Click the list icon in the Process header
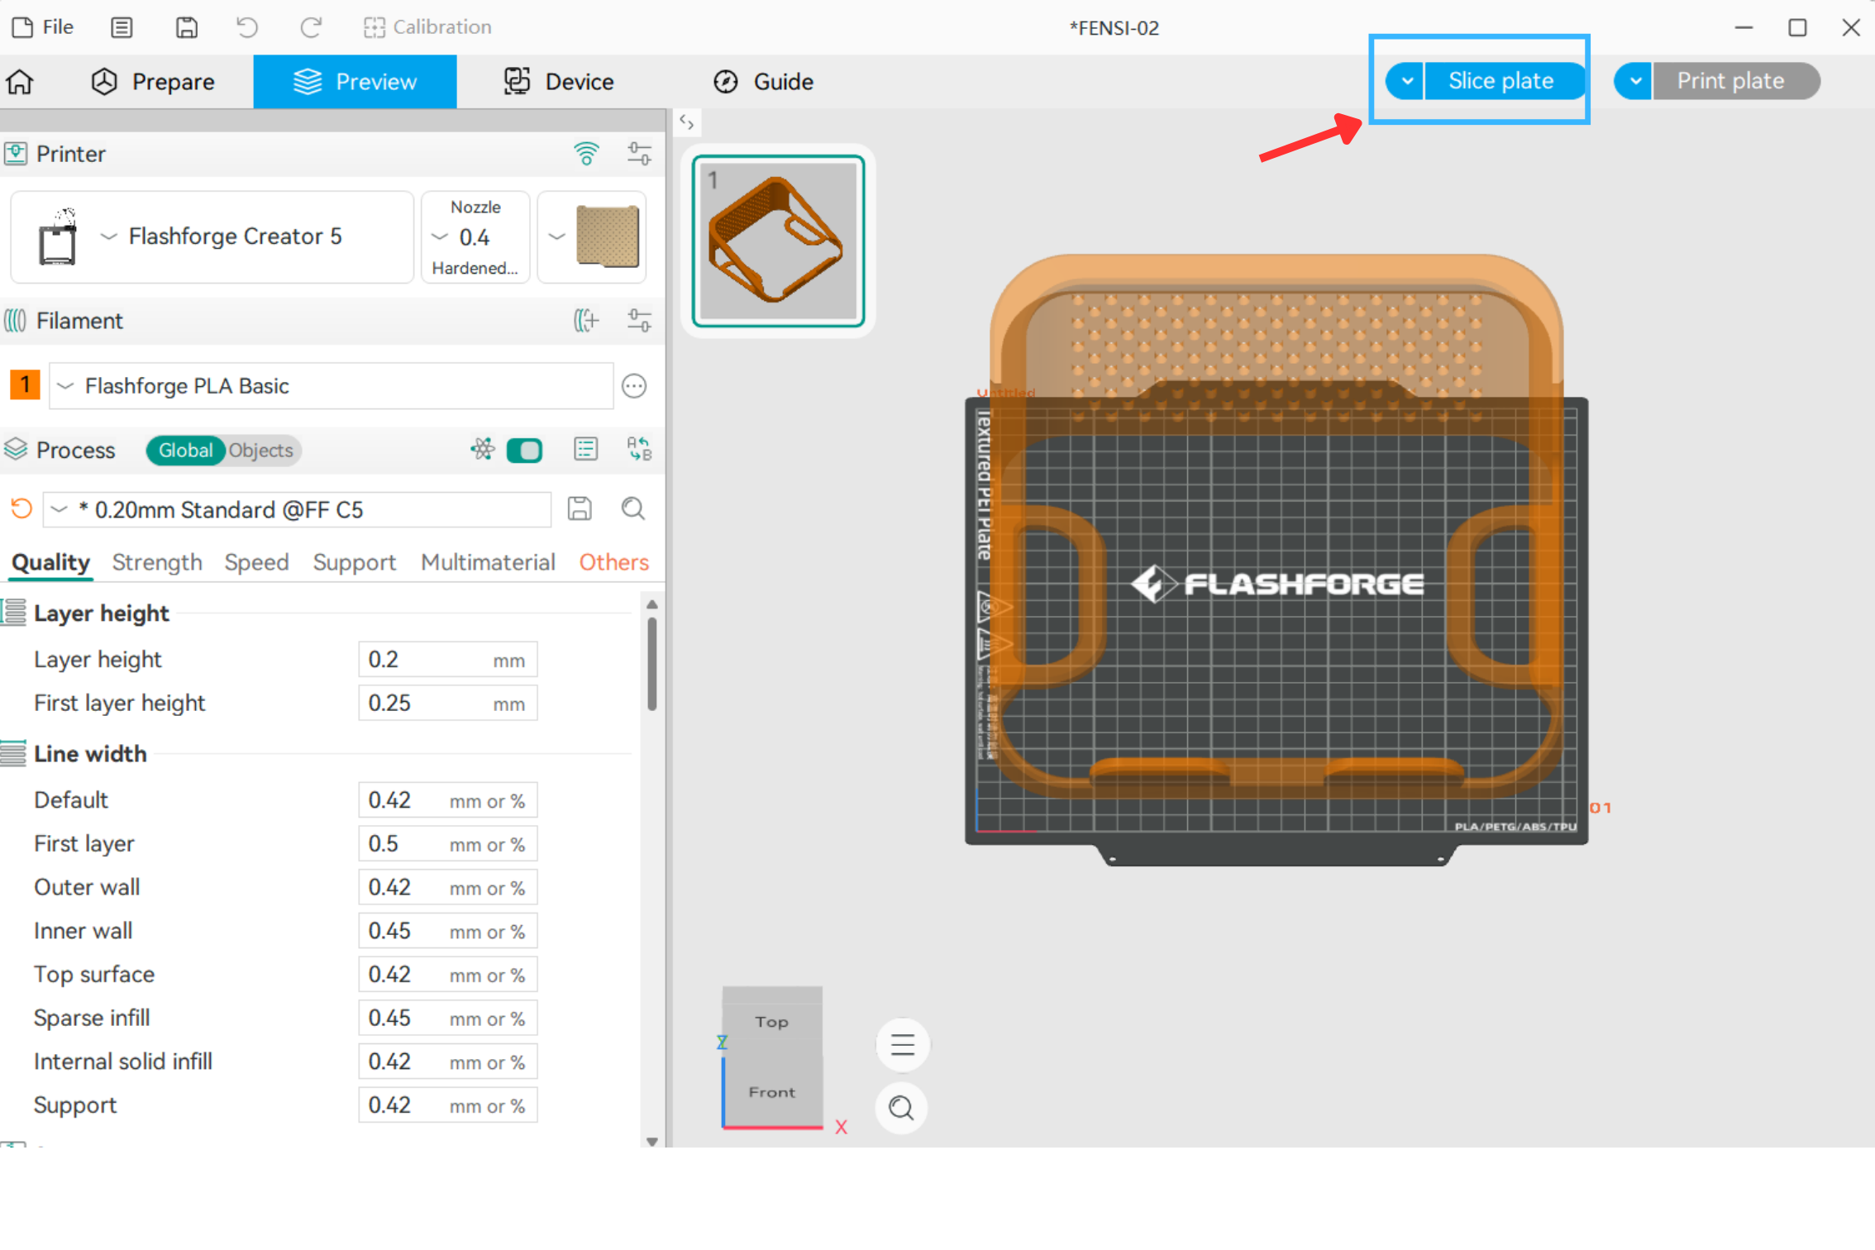Image resolution: width=1875 pixels, height=1250 pixels. 586,450
